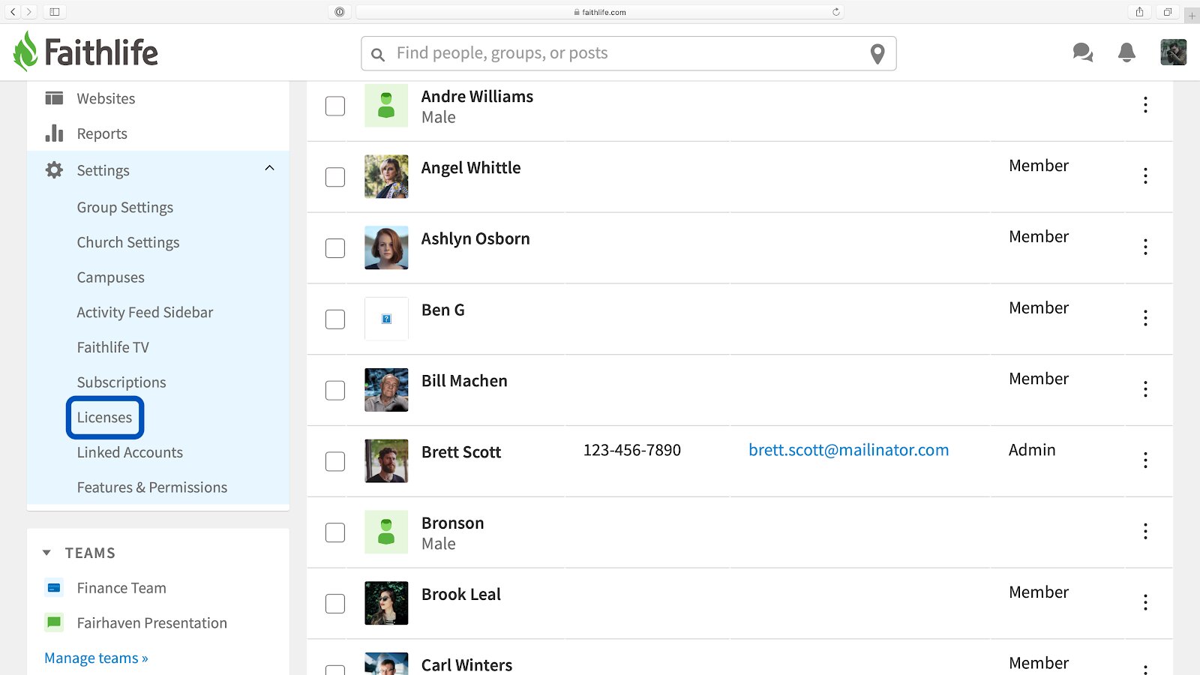Open the Faithlife home logo
Image resolution: width=1200 pixels, height=675 pixels.
85,52
